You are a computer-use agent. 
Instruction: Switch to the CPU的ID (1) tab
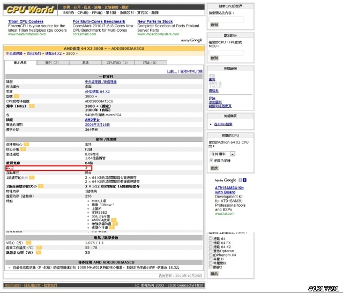pos(118,63)
